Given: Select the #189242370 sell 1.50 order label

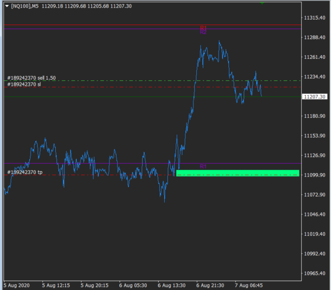Looking at the screenshot, I should [x=32, y=78].
